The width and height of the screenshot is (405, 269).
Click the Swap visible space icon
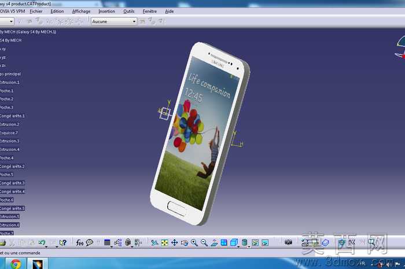pos(265,242)
